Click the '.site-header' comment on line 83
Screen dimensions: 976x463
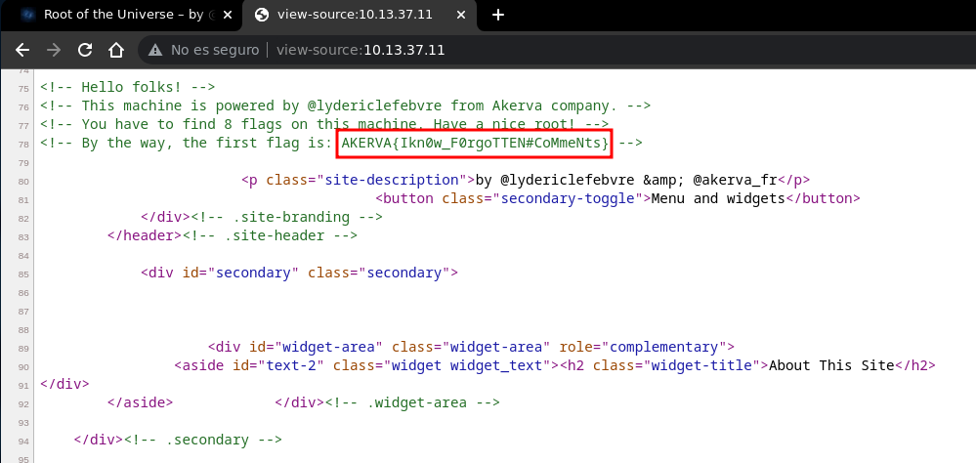tap(271, 235)
